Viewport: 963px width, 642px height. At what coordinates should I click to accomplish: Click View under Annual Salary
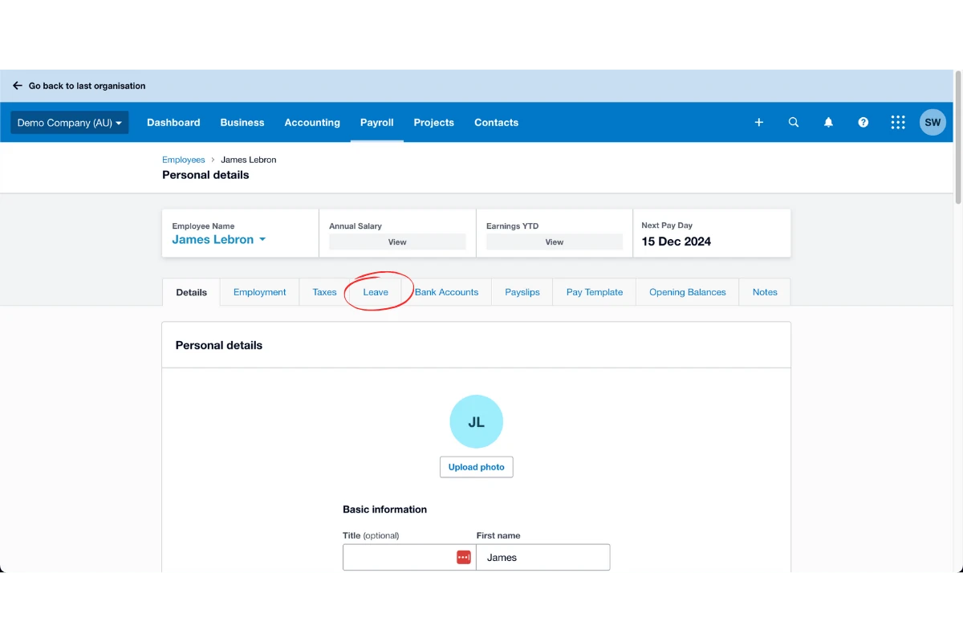(x=397, y=242)
